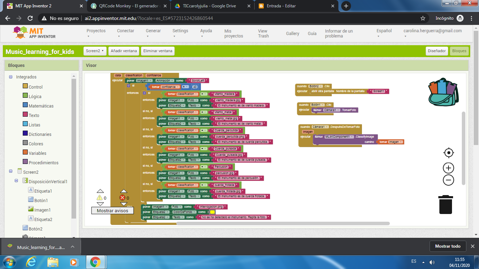This screenshot has height=269, width=479.
Task: Select the Matemáticas blocks category
Action: [x=38, y=106]
